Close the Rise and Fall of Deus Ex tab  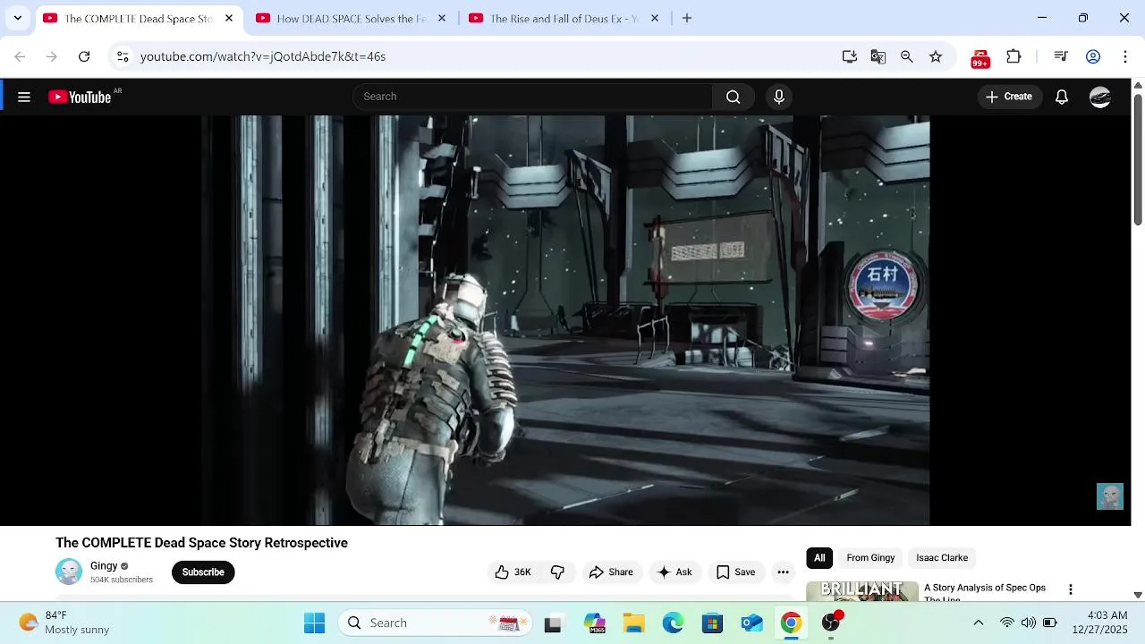point(655,18)
